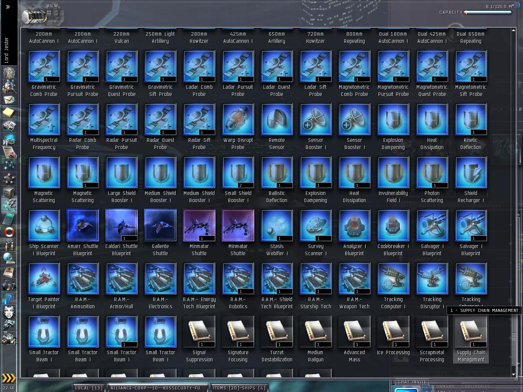Switch inventory to icon grid view
The height and width of the screenshot is (392, 523).
[x=49, y=13]
